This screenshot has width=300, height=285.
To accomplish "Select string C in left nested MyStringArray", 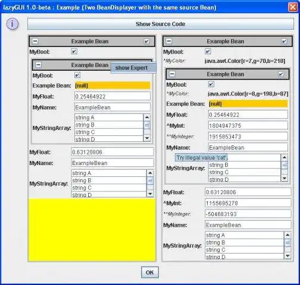I will pos(109,132).
